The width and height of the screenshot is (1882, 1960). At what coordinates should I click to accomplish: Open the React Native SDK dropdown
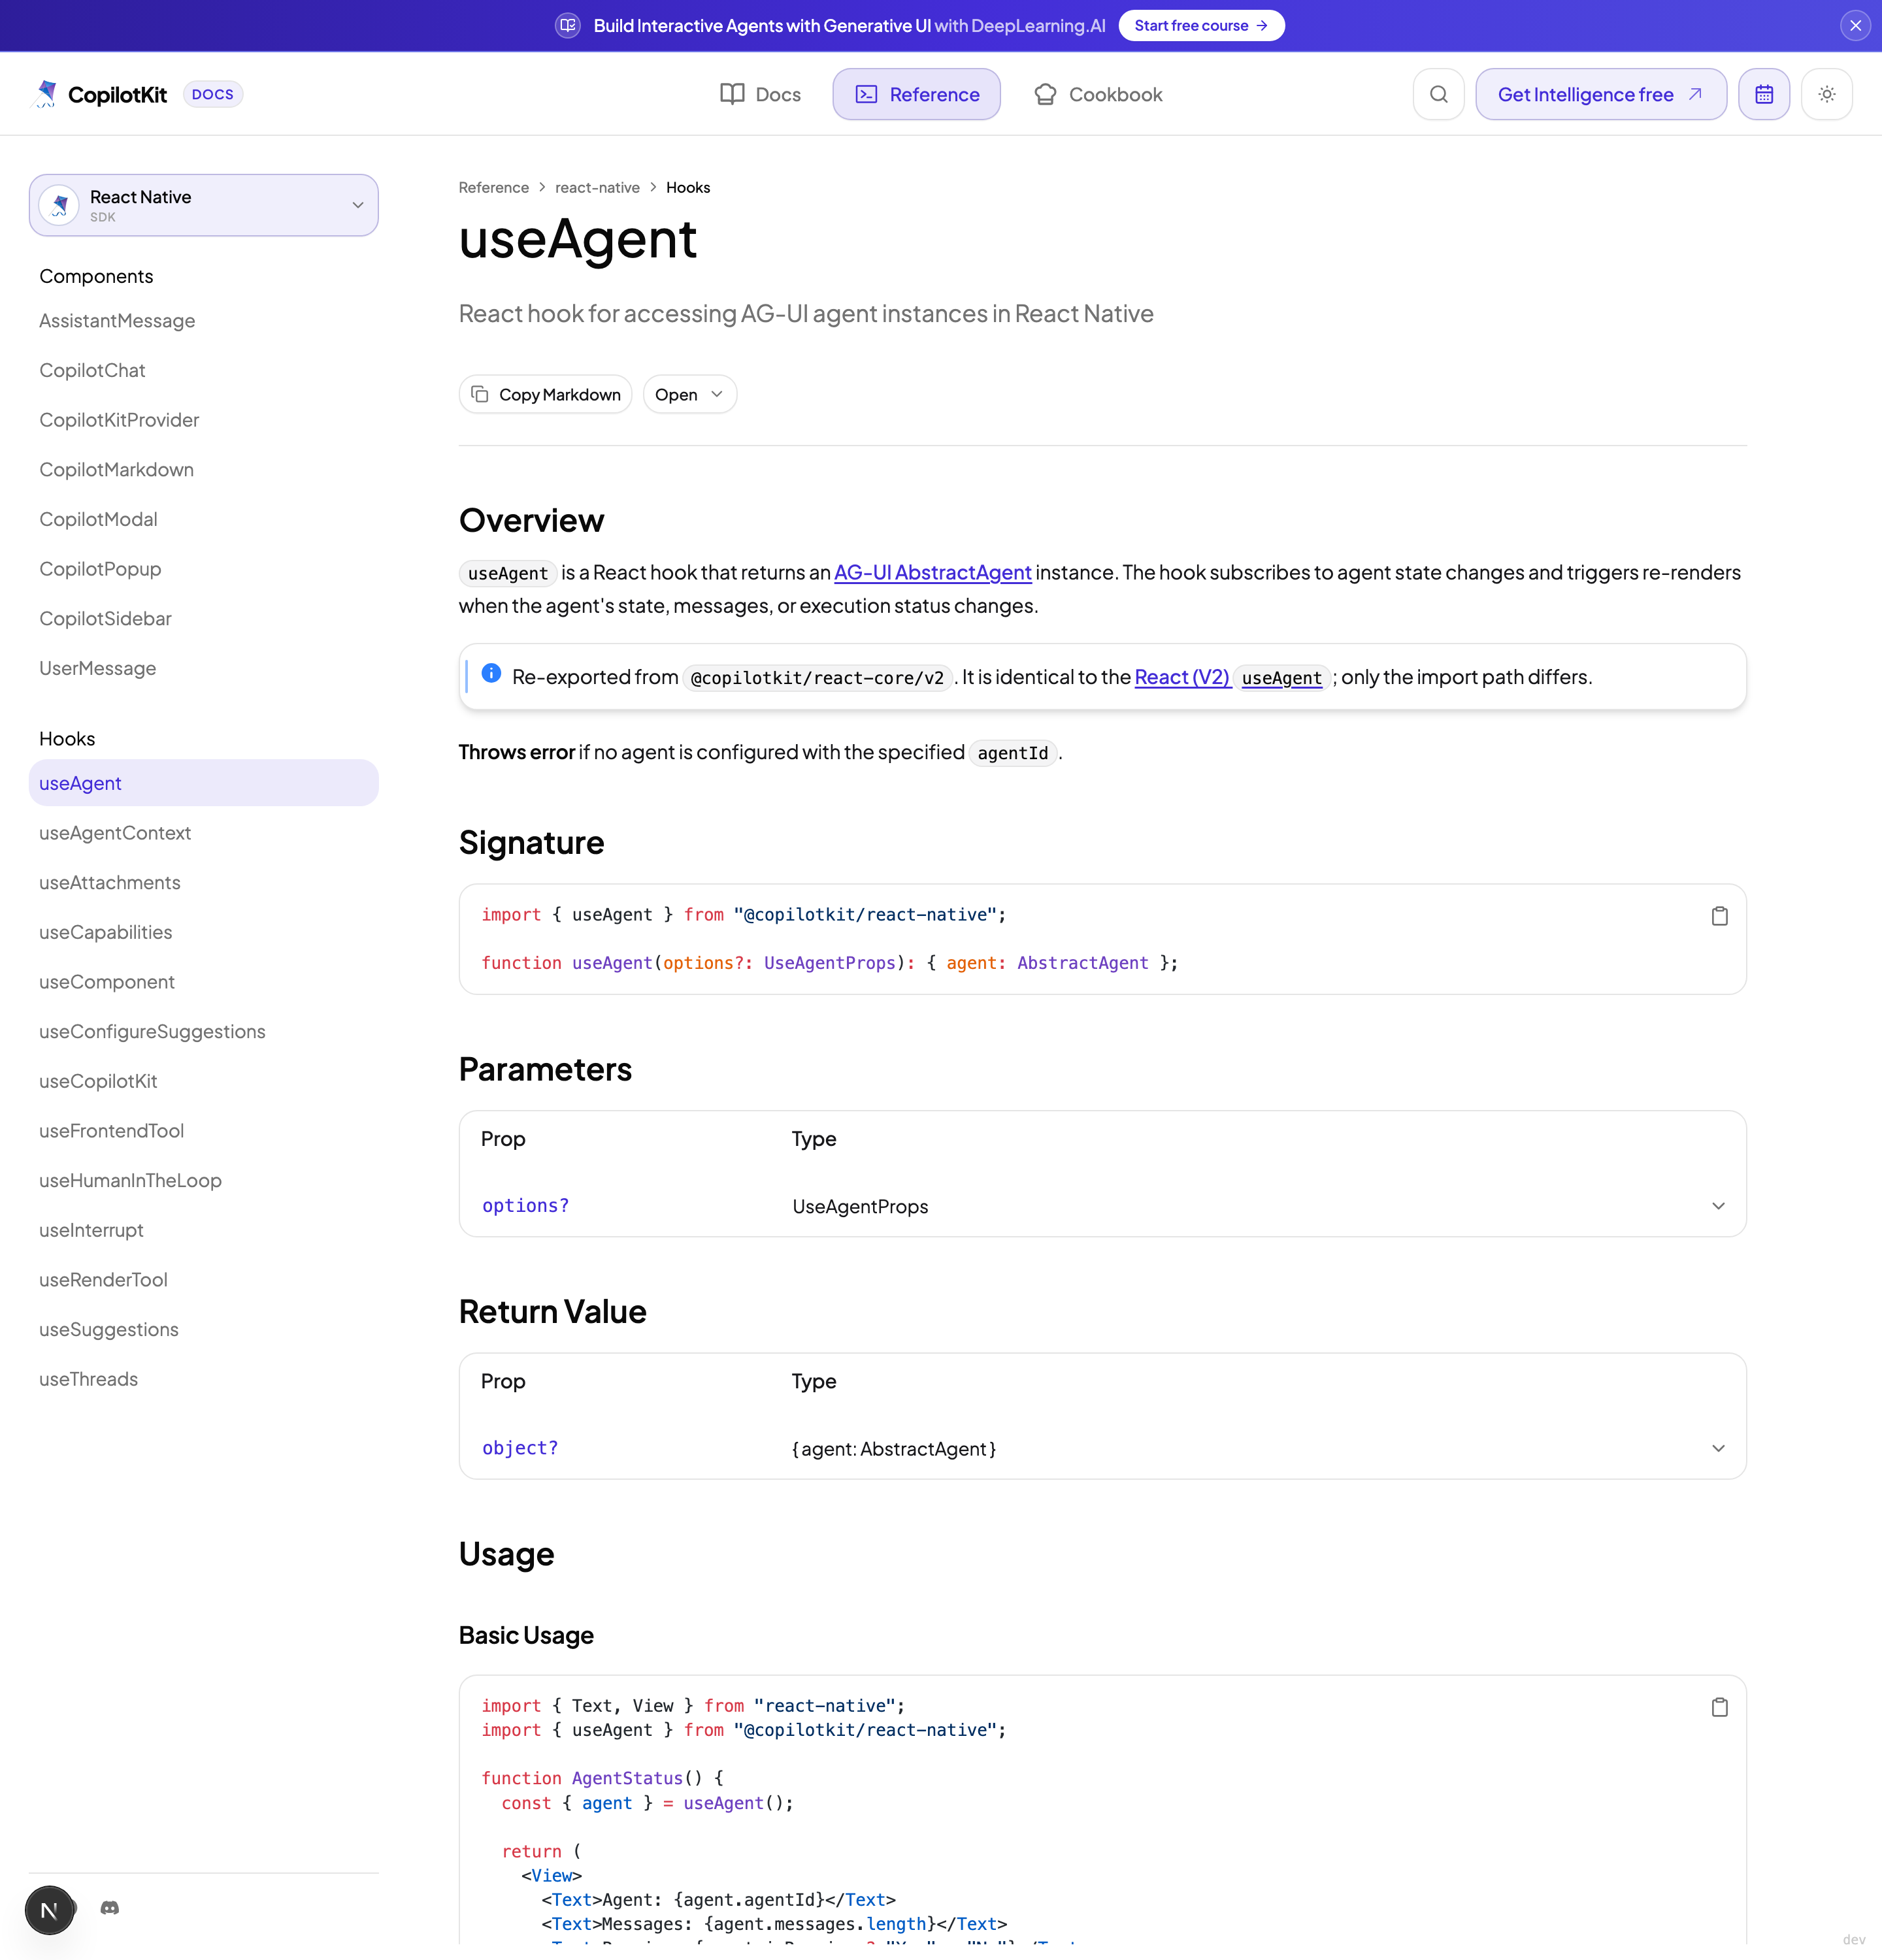tap(204, 205)
